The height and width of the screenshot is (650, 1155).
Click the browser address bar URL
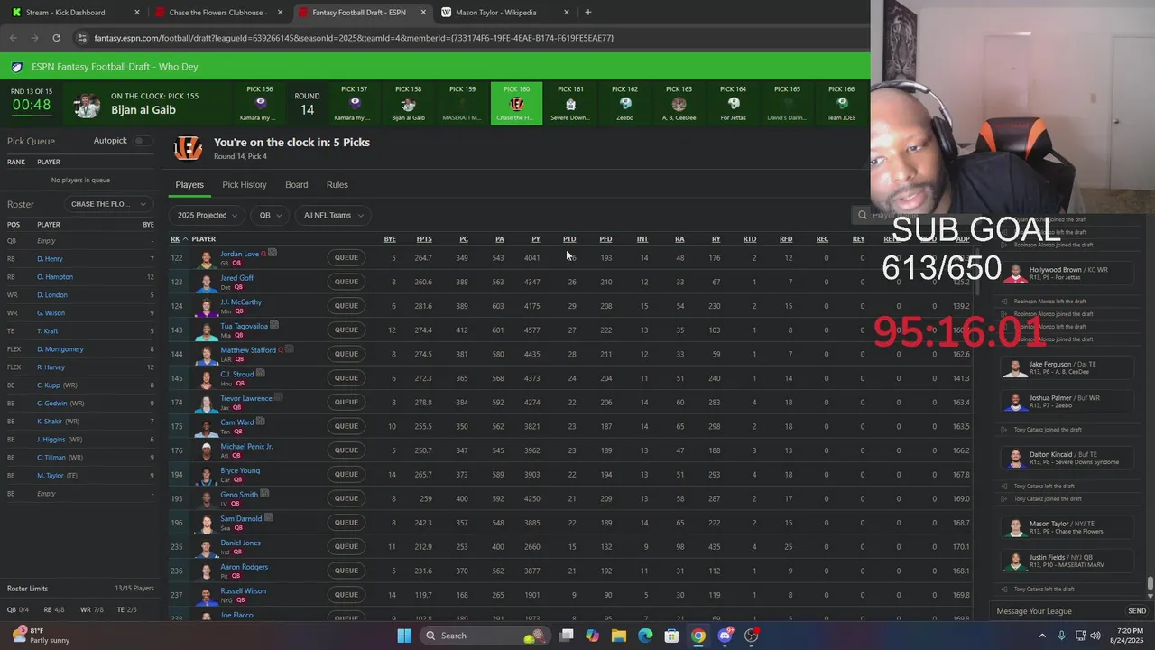[x=354, y=38]
